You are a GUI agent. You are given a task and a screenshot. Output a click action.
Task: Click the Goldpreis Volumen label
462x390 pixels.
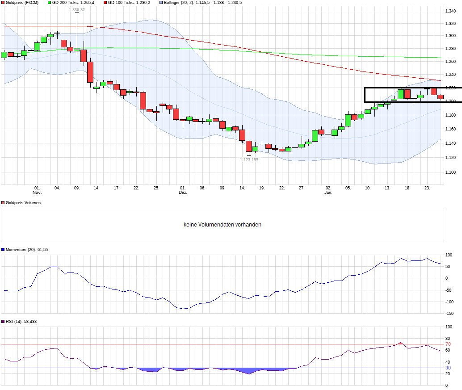coord(23,203)
